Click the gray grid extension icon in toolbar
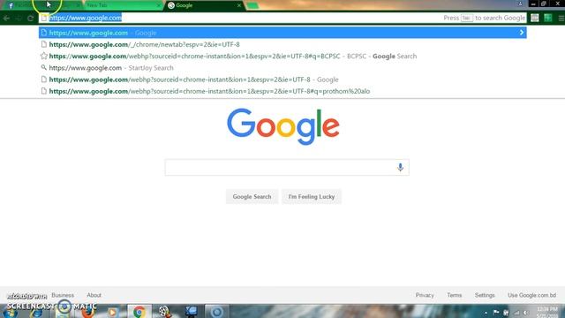The width and height of the screenshot is (565, 318). 535,18
